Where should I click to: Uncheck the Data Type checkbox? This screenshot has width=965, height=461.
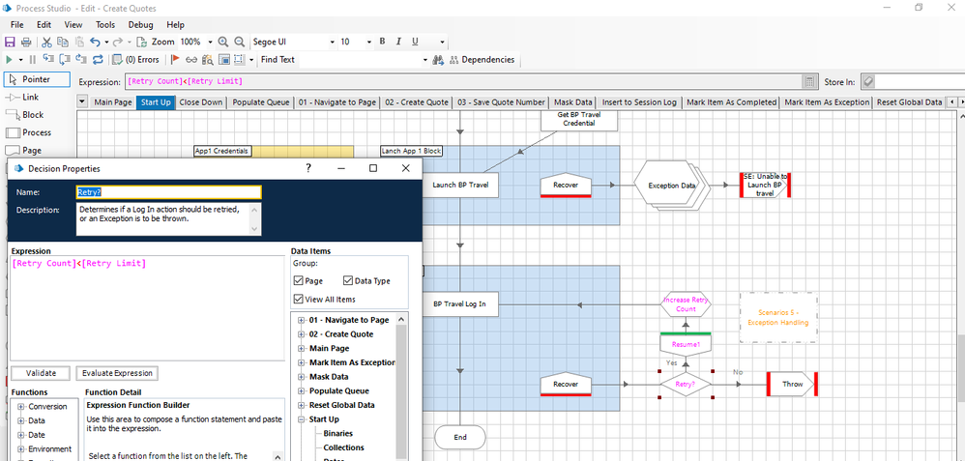348,280
